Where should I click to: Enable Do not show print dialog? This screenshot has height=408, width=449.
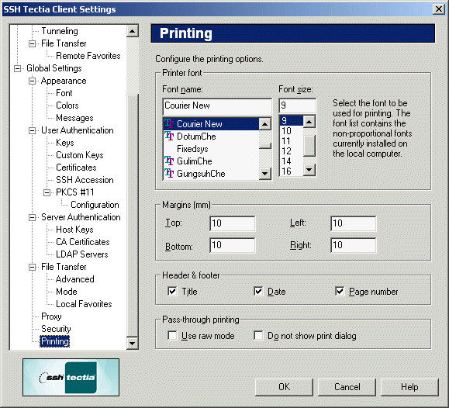258,336
